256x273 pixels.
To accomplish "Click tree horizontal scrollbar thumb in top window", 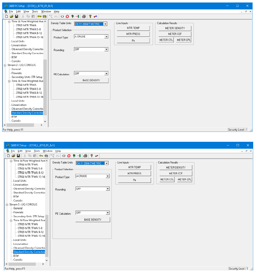I will (x=20, y=125).
